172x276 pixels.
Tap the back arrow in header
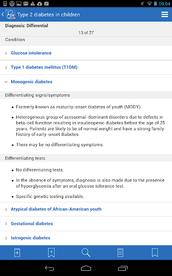[3, 14]
